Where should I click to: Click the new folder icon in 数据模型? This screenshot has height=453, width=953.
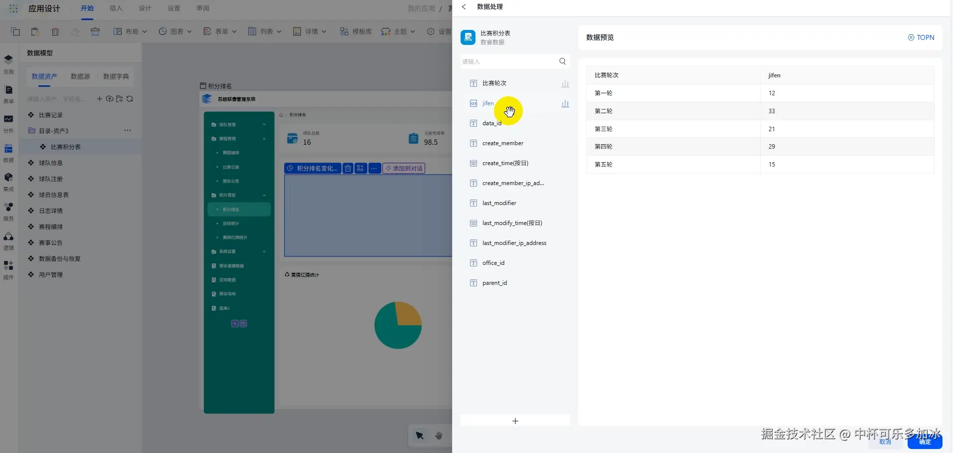click(x=120, y=99)
